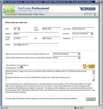Image resolution: width=103 pixels, height=109 pixels.
Task: Click the status bar page icon beside Готово
Action: tap(2, 108)
